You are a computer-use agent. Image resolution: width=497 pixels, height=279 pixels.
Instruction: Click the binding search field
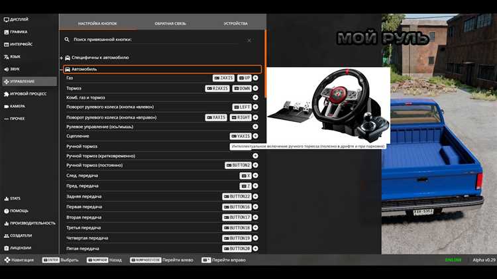point(155,40)
